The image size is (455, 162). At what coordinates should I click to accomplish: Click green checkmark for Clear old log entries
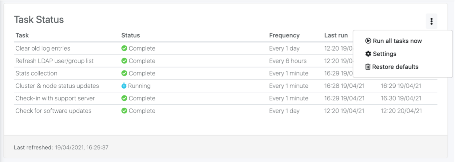click(x=124, y=48)
